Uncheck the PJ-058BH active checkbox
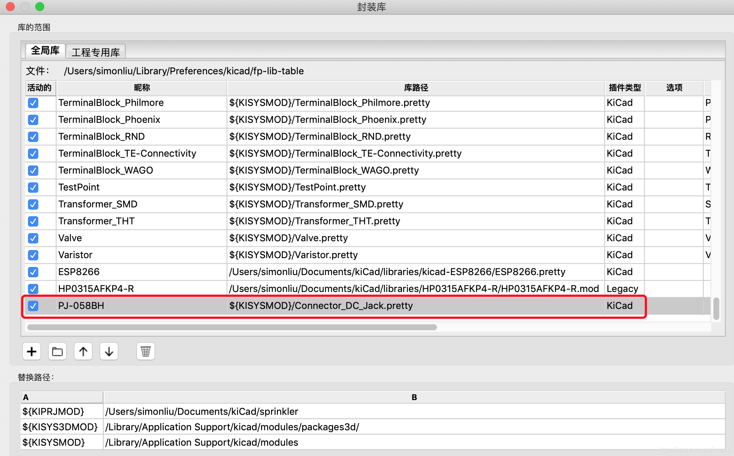 (33, 306)
